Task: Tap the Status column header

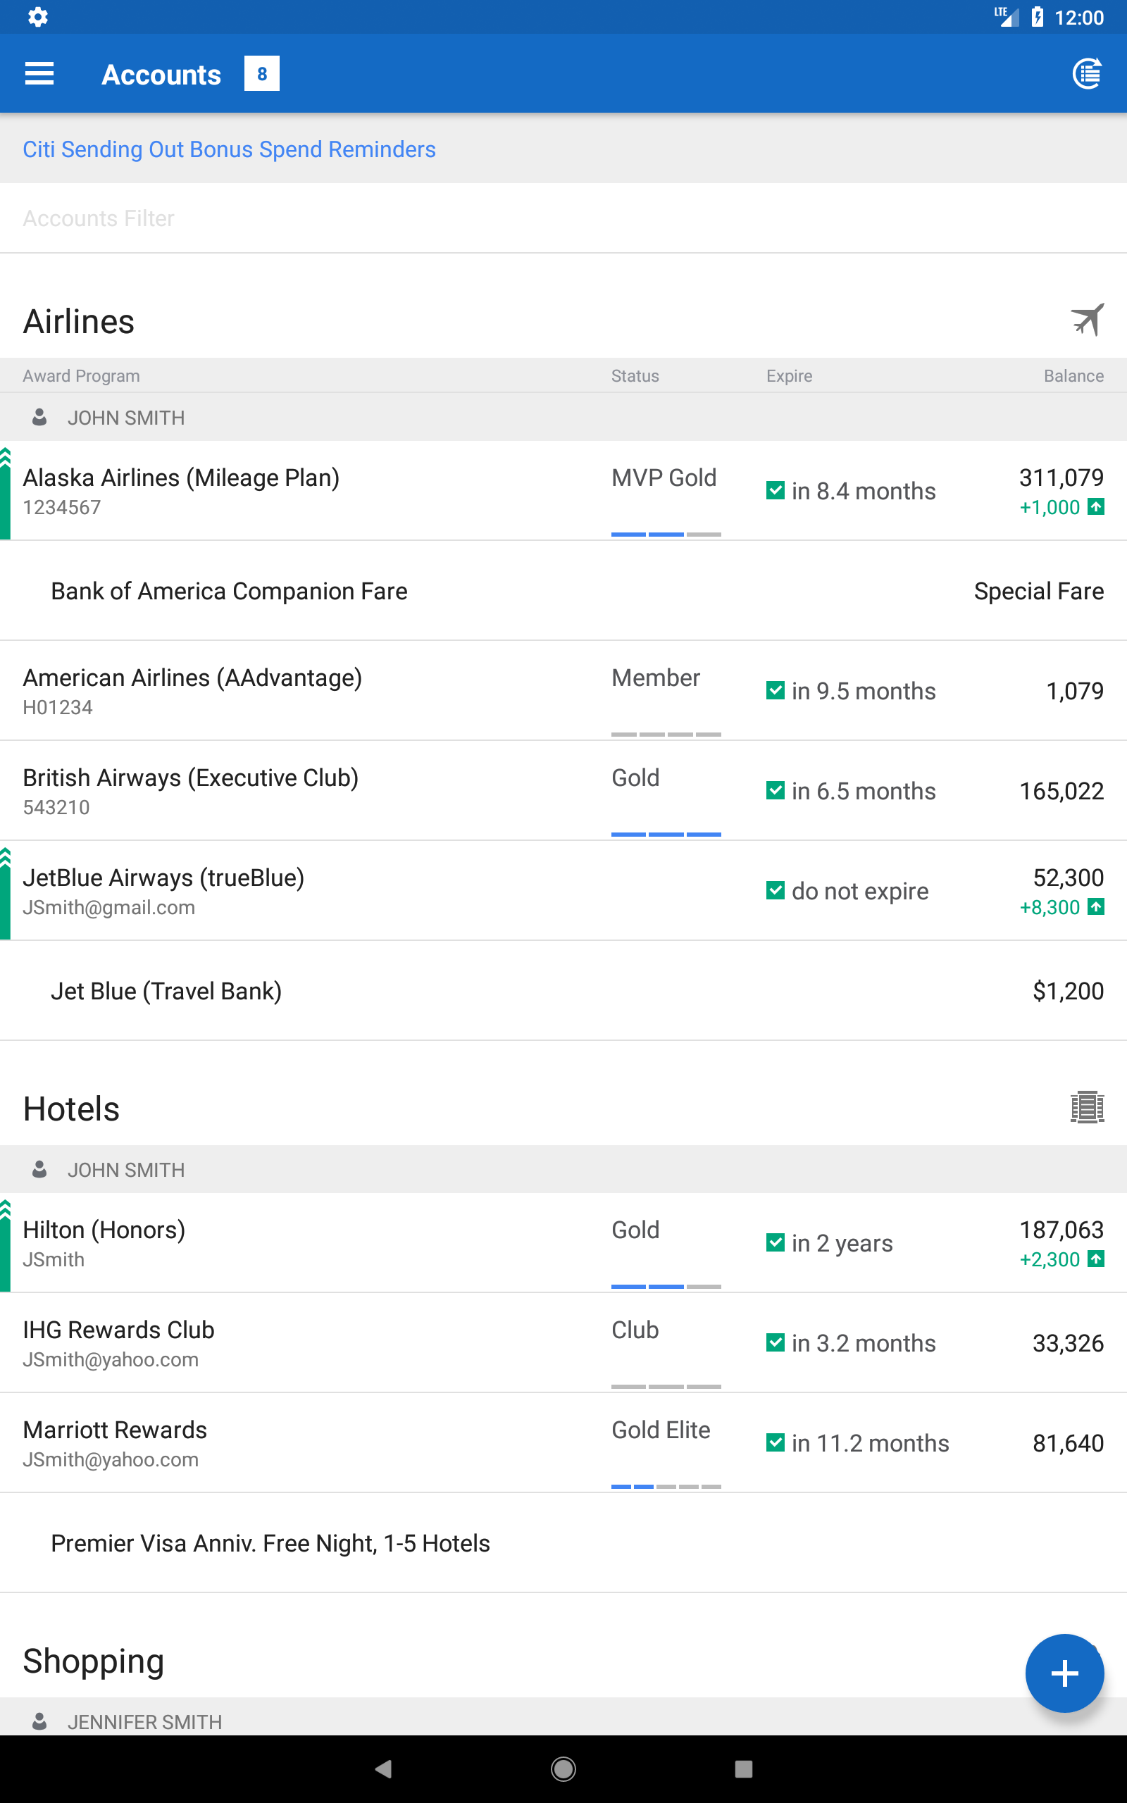Action: 635,375
